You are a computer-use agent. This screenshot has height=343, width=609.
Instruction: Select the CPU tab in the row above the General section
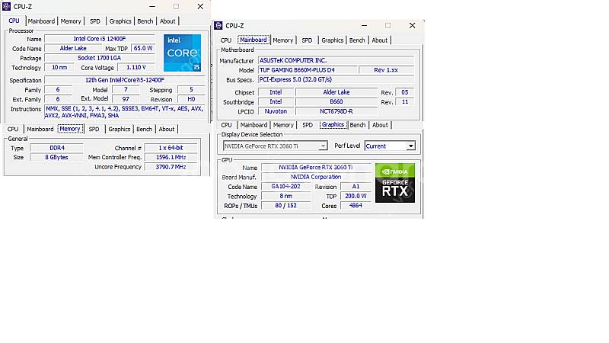point(13,129)
